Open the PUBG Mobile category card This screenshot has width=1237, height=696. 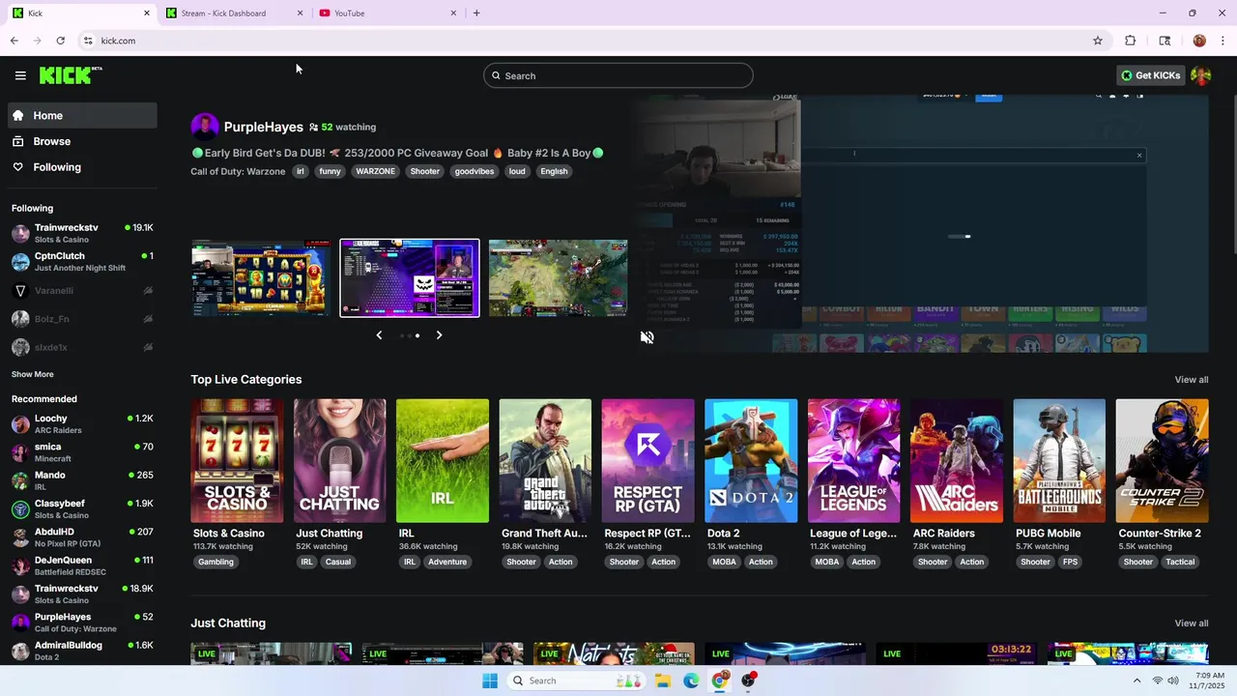[1059, 461]
